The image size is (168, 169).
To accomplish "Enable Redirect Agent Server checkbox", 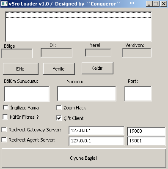I will 4,139.
